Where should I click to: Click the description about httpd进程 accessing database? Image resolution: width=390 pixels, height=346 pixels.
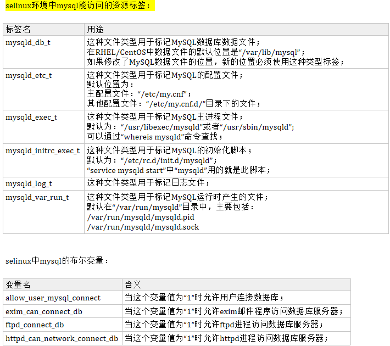[x=226, y=338]
